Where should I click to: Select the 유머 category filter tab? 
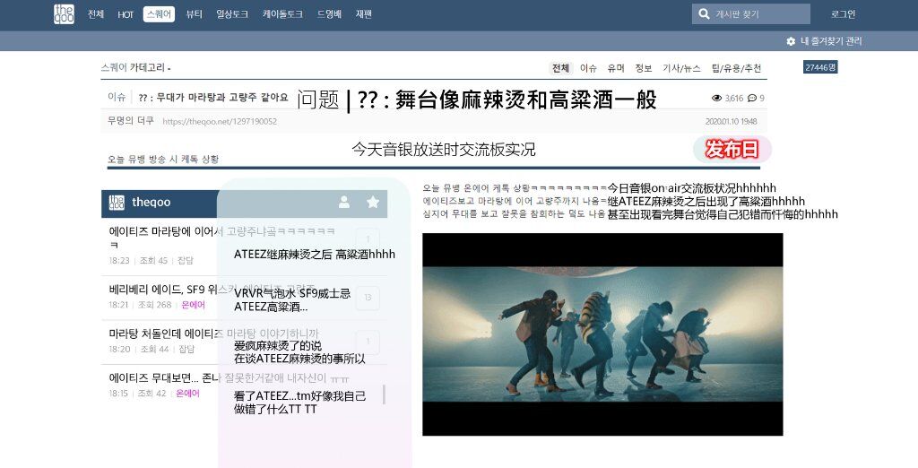click(x=616, y=68)
